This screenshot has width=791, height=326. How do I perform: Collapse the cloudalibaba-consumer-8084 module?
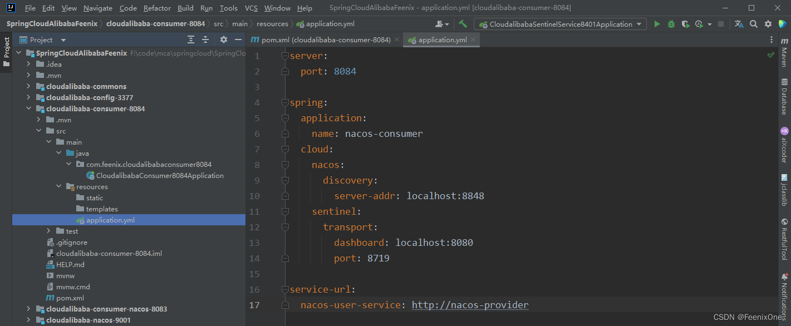[x=28, y=108]
